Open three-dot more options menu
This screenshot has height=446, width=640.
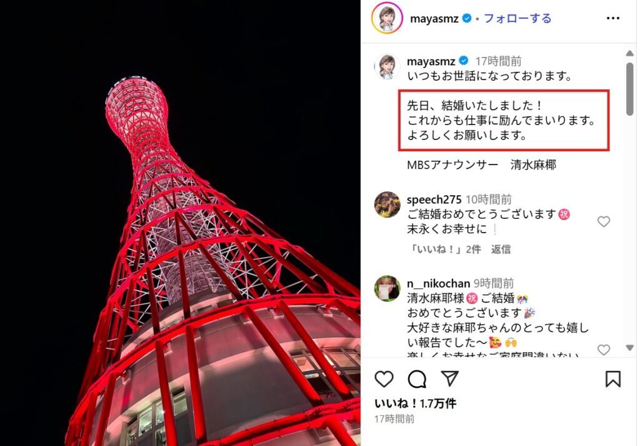point(612,18)
